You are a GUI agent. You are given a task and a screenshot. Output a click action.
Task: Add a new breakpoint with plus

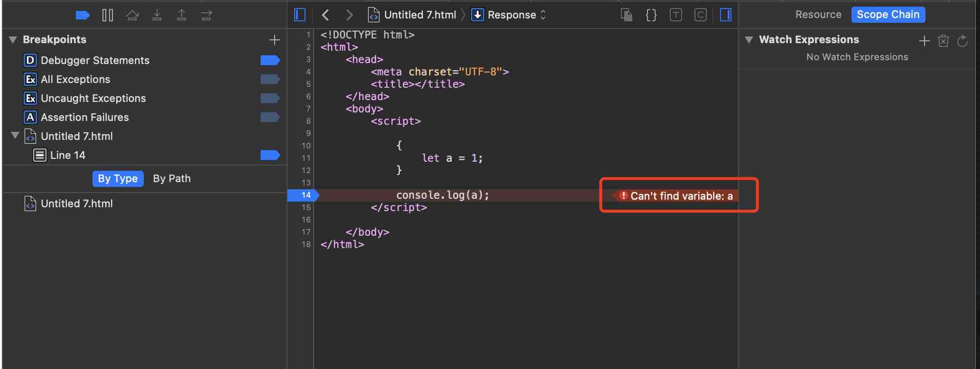click(274, 40)
